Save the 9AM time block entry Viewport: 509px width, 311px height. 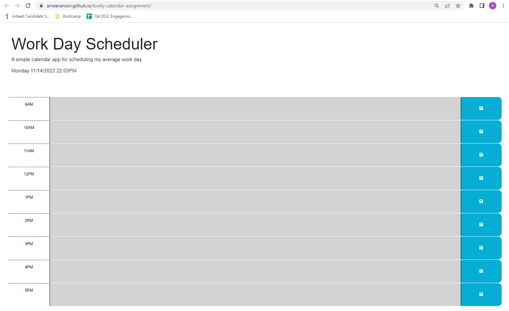pyautogui.click(x=481, y=108)
